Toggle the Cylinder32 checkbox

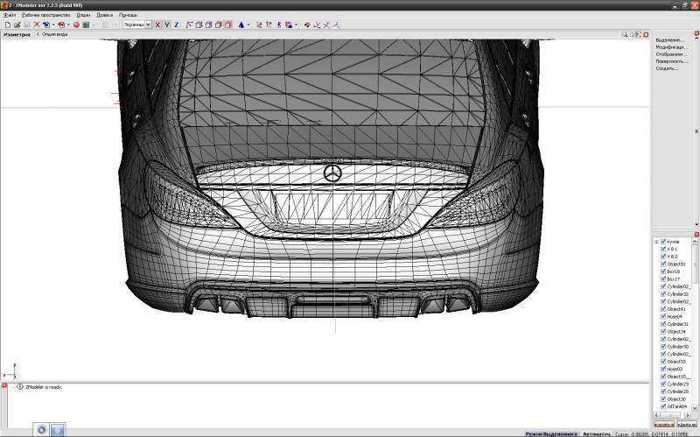[x=663, y=294]
